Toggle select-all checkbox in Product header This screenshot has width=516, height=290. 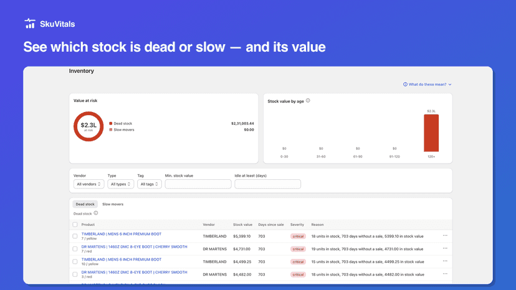pyautogui.click(x=75, y=225)
